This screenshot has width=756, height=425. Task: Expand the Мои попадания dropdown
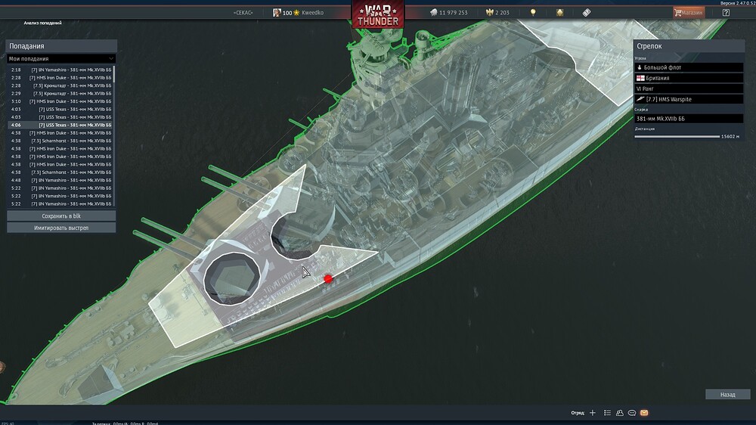(x=61, y=59)
